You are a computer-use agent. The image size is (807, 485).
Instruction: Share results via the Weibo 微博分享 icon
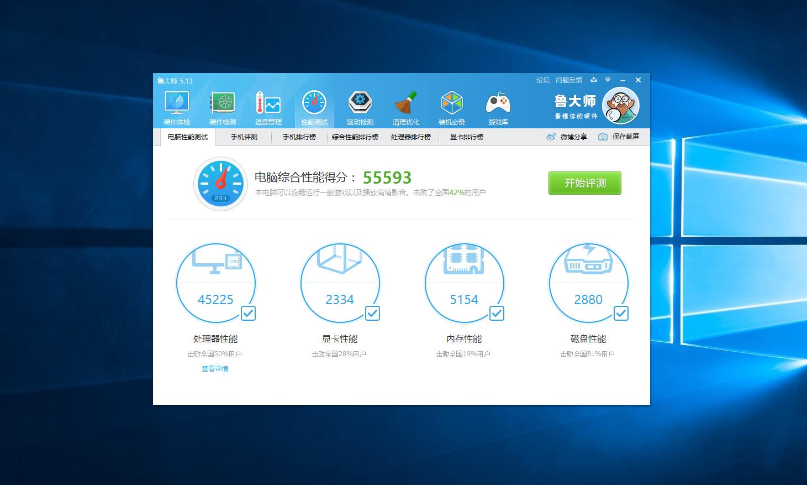click(551, 137)
